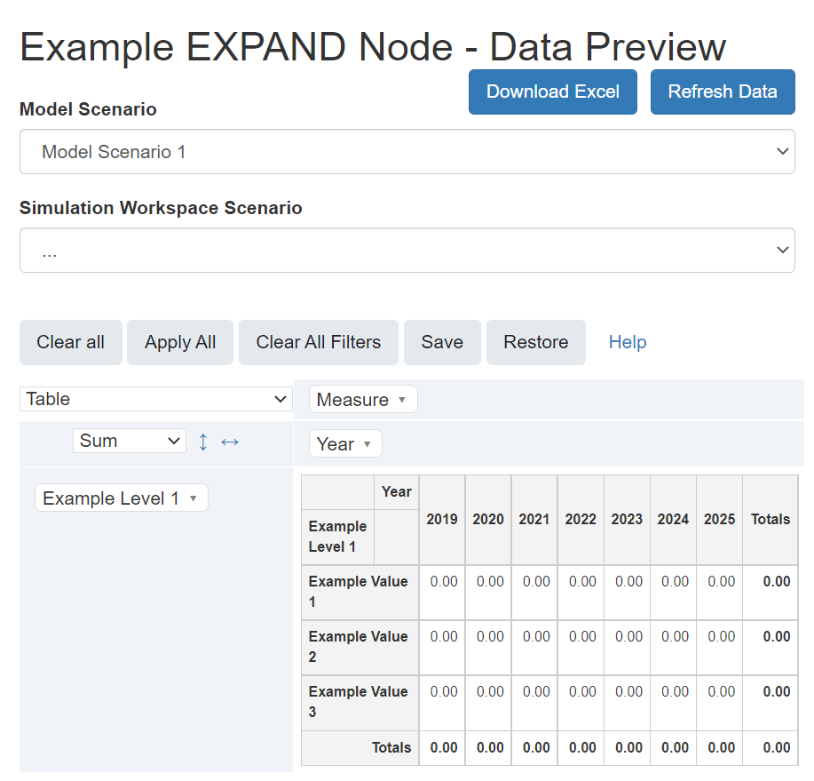Open the Sum aggregator dropdown
Image resolution: width=814 pixels, height=781 pixels.
(130, 441)
